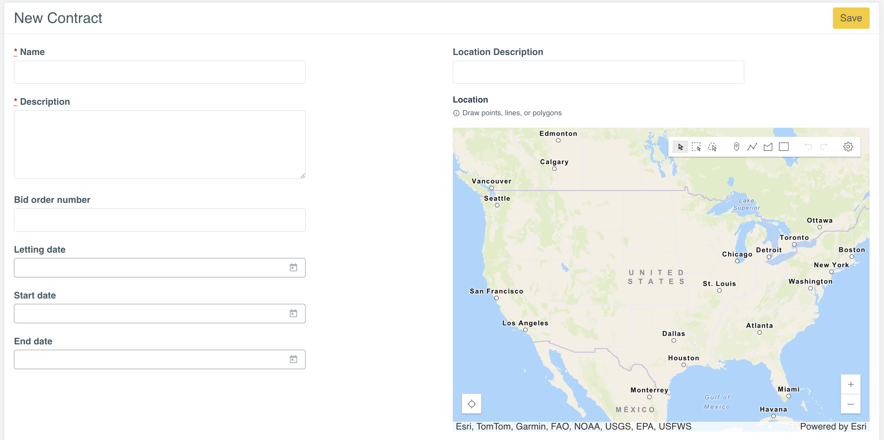Focus the Description text area
The image size is (884, 440).
point(159,145)
